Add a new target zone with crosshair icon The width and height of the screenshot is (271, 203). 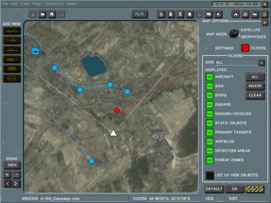click(x=11, y=78)
